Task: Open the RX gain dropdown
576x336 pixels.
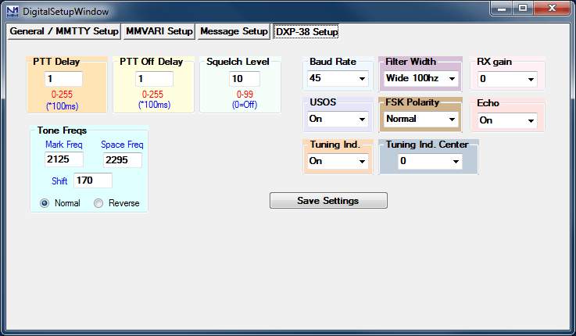Action: point(507,80)
